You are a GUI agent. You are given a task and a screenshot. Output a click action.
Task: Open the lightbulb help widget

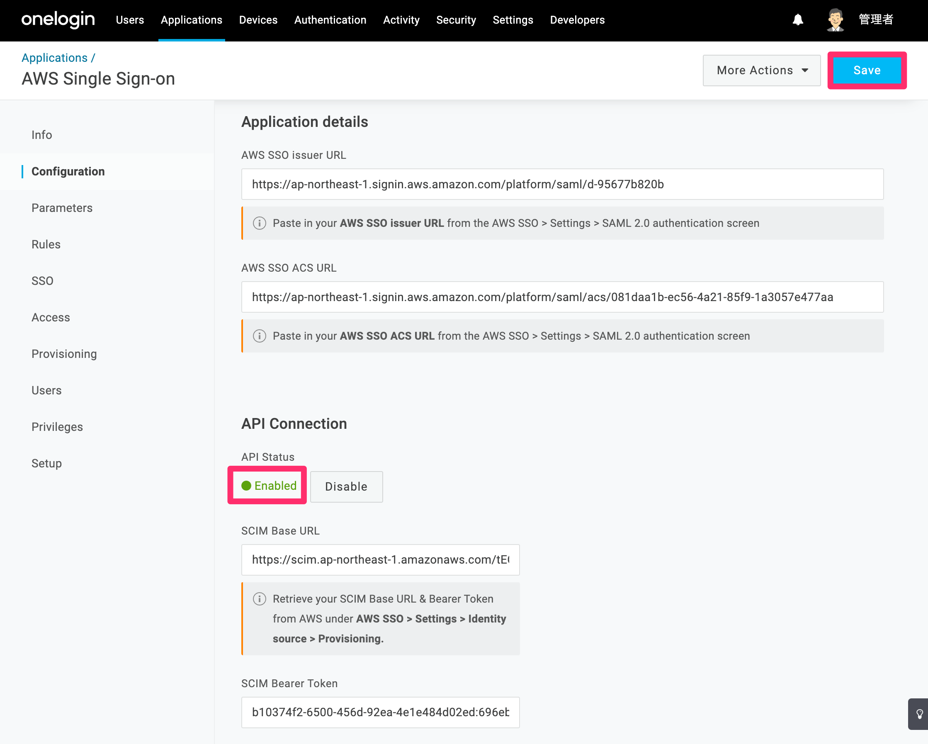pos(918,714)
